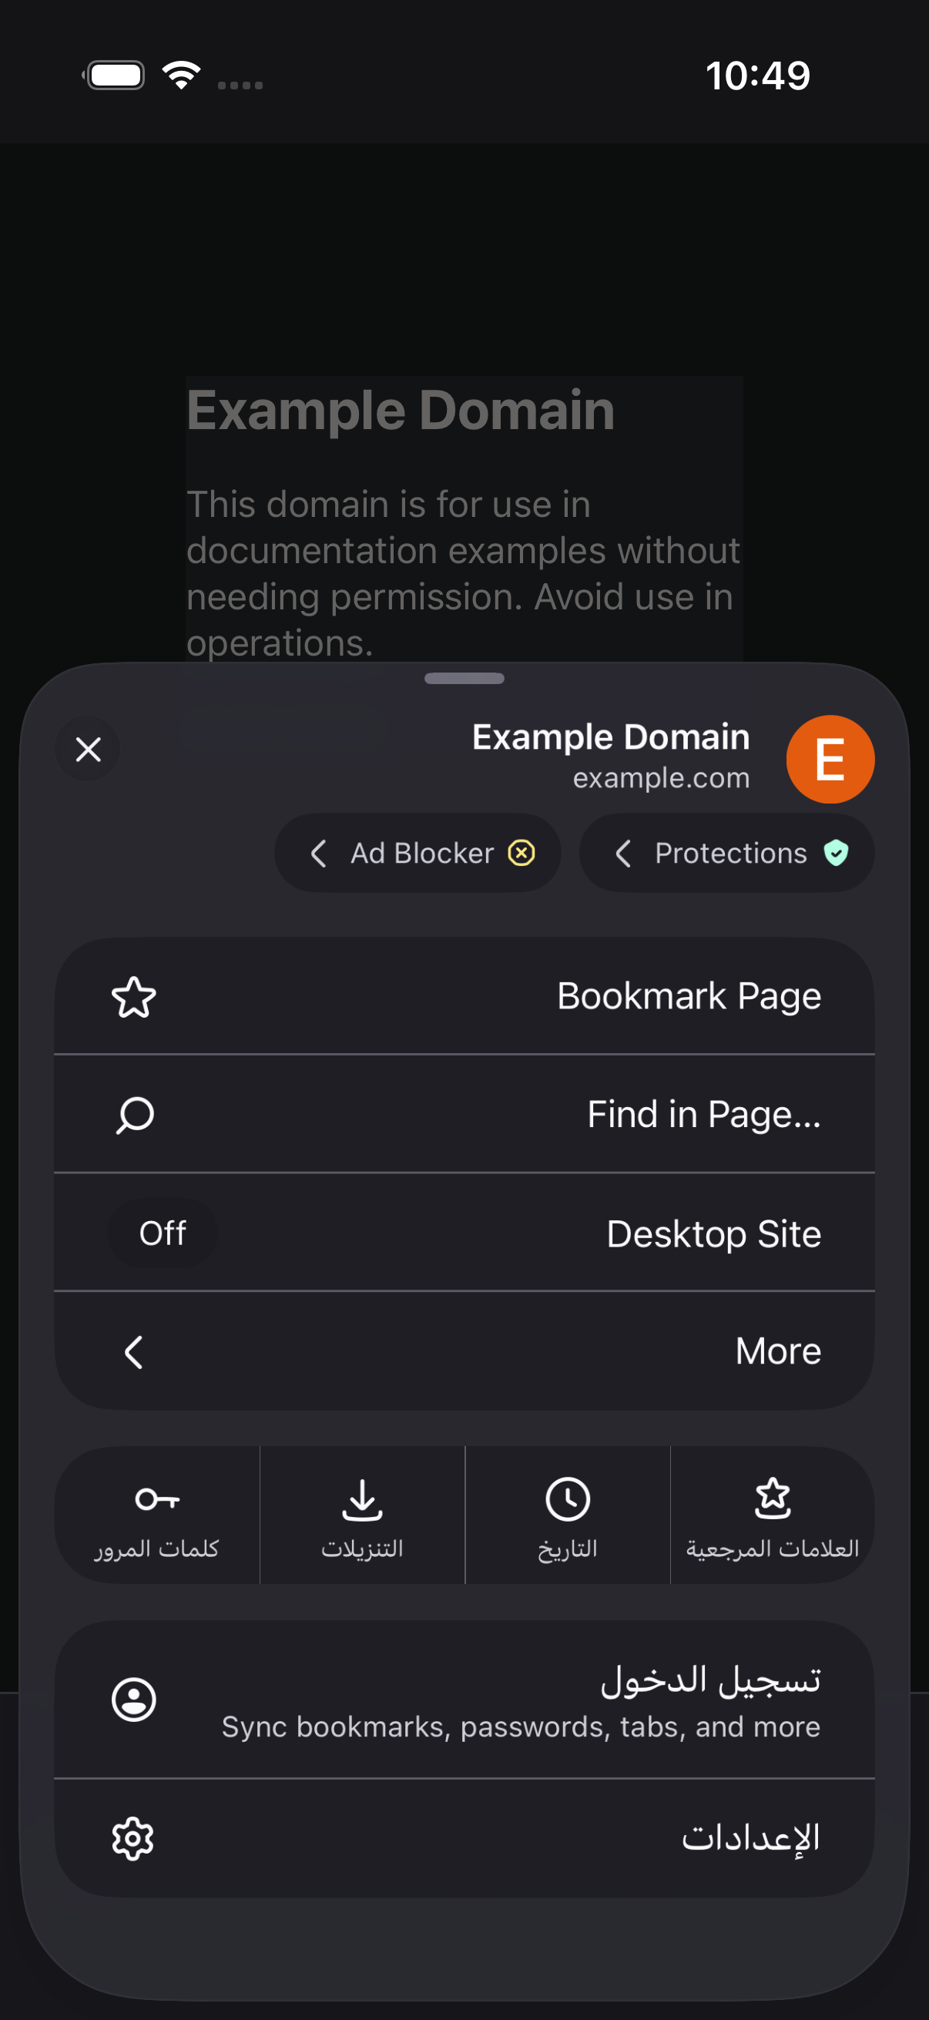This screenshot has height=2020, width=929.
Task: Select the Find in Page... menu entry
Action: pos(464,1114)
